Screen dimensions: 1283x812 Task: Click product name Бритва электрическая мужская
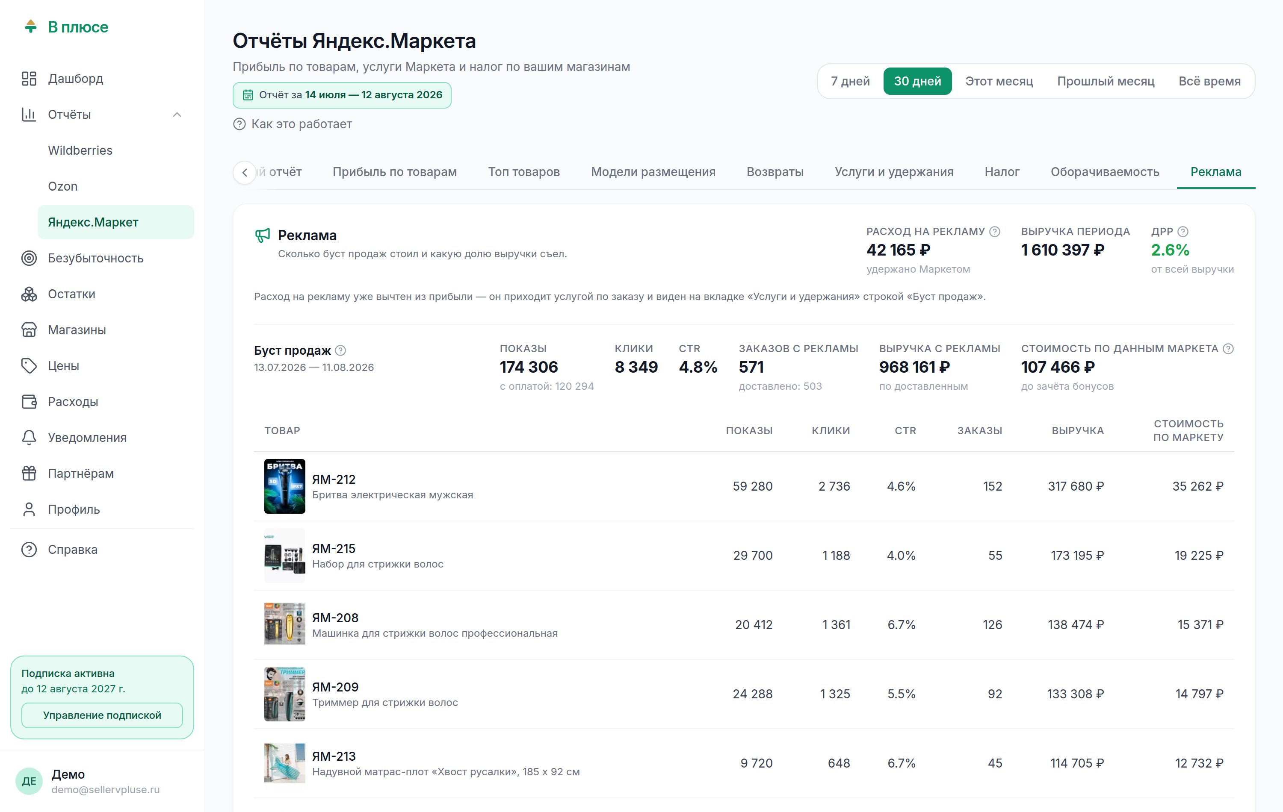[x=393, y=495]
